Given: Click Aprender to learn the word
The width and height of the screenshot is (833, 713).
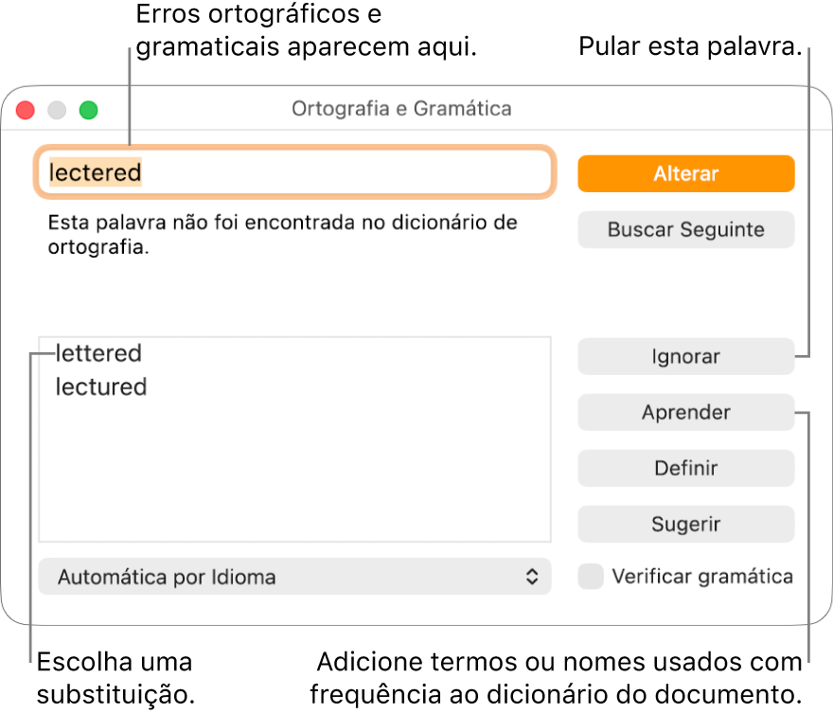Looking at the screenshot, I should point(685,412).
